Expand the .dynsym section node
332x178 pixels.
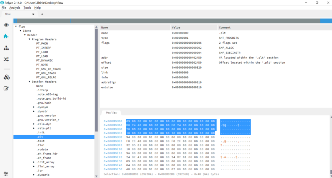[x=34, y=107]
